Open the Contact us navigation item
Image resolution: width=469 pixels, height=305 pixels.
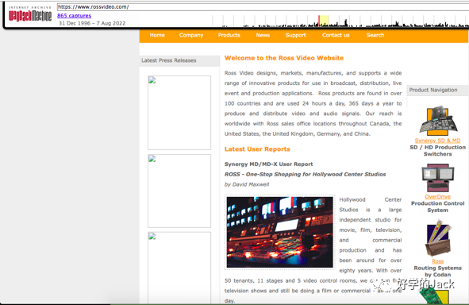[336, 35]
